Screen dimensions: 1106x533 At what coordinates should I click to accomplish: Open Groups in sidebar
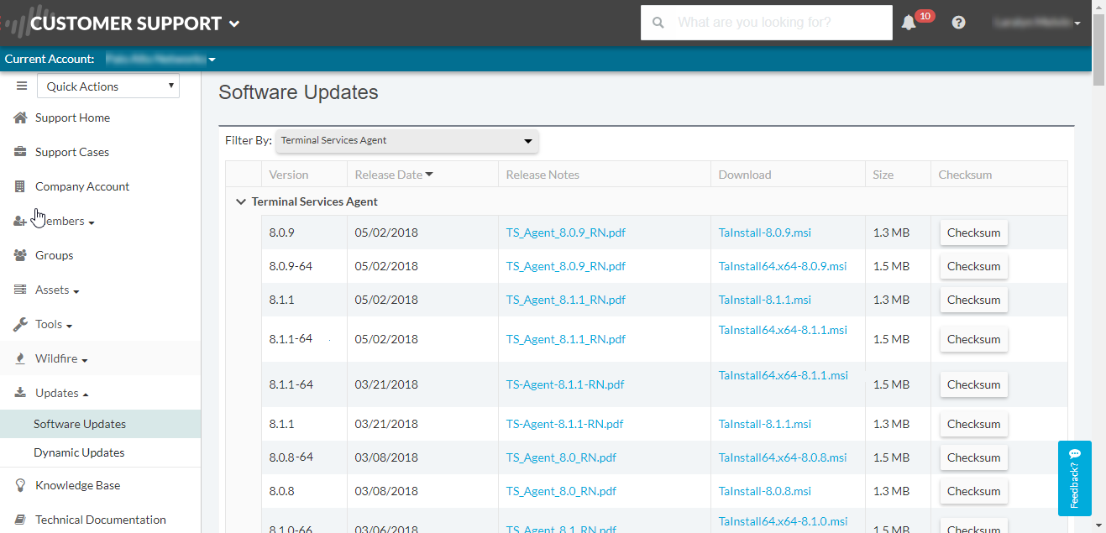[x=54, y=255]
